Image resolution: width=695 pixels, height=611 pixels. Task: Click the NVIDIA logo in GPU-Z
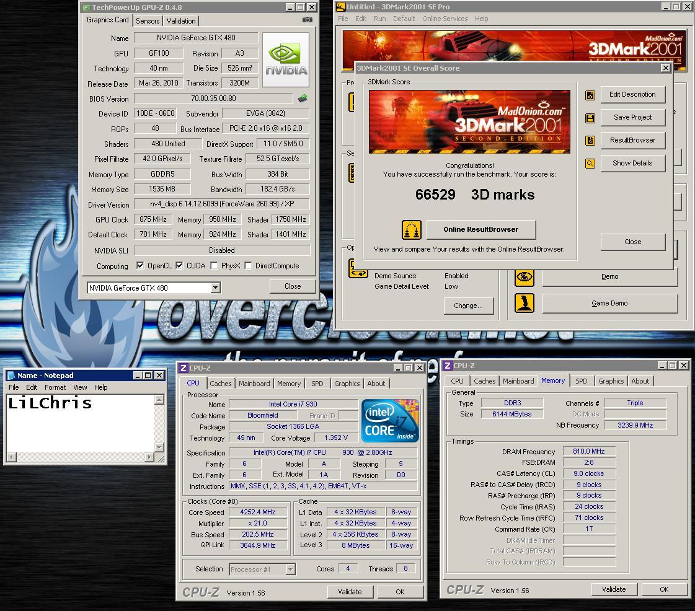(x=286, y=60)
